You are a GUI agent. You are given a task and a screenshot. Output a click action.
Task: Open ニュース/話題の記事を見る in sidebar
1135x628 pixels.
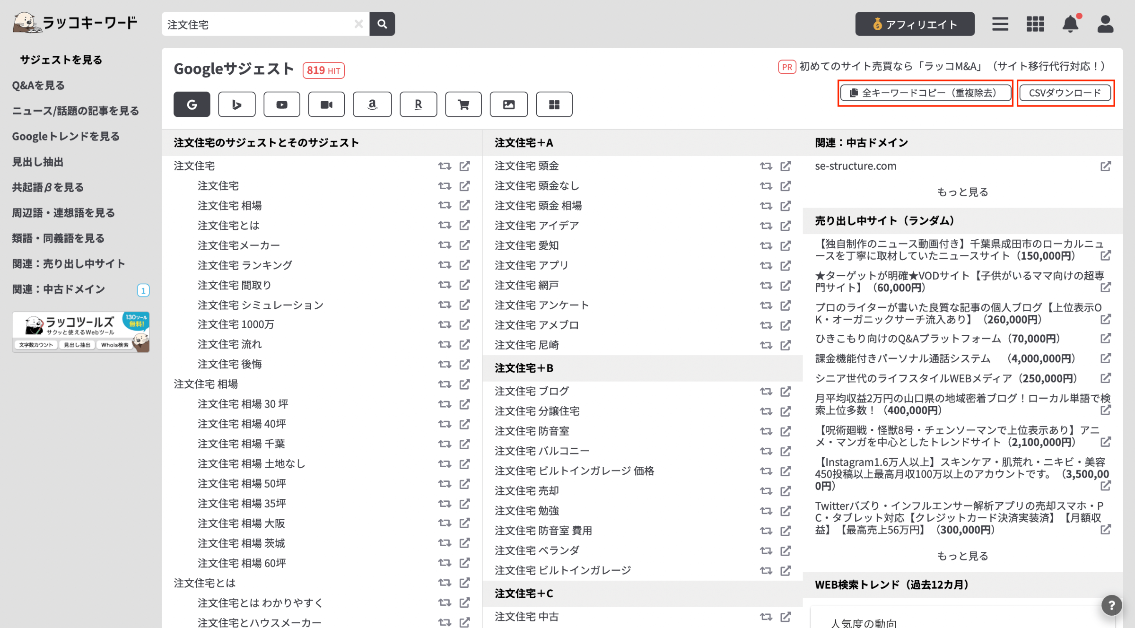tap(76, 111)
